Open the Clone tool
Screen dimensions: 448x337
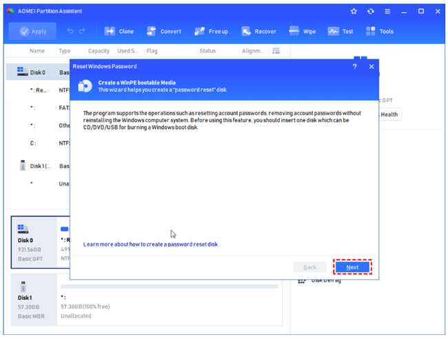119,31
